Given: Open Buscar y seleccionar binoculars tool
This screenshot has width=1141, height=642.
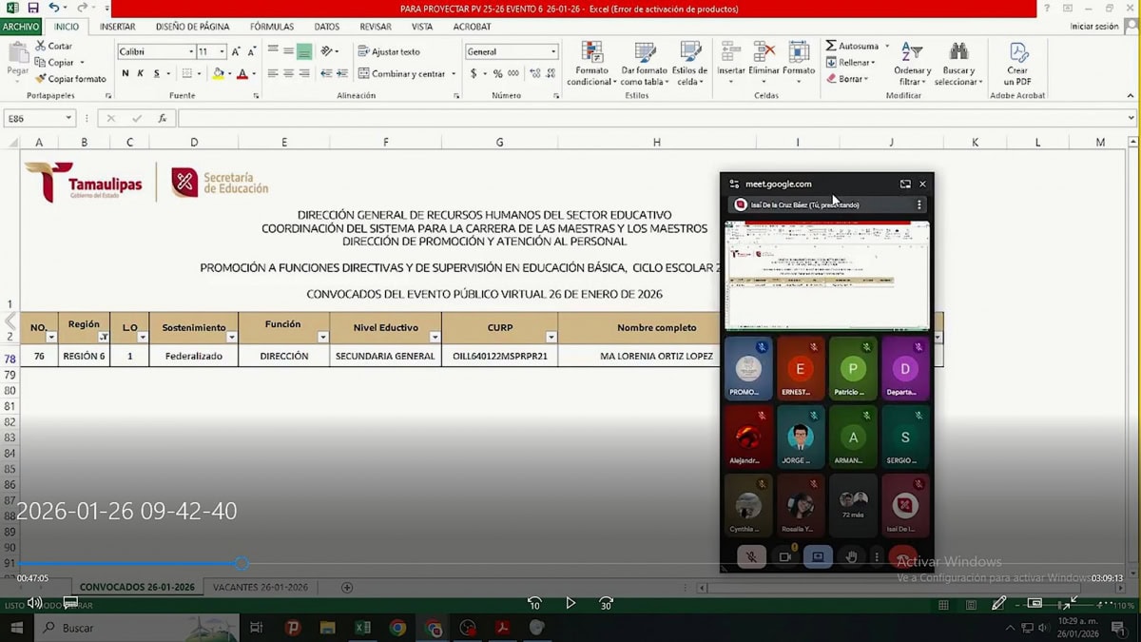Looking at the screenshot, I should [957, 57].
